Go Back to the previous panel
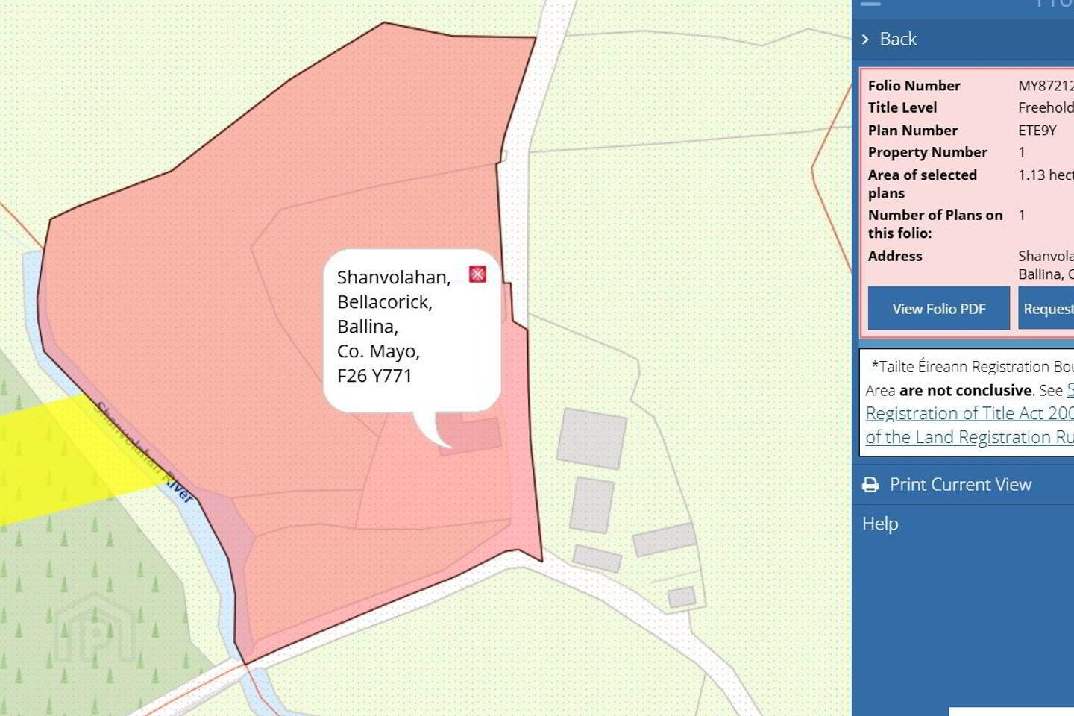Screen dimensions: 1074x716 [x=898, y=39]
